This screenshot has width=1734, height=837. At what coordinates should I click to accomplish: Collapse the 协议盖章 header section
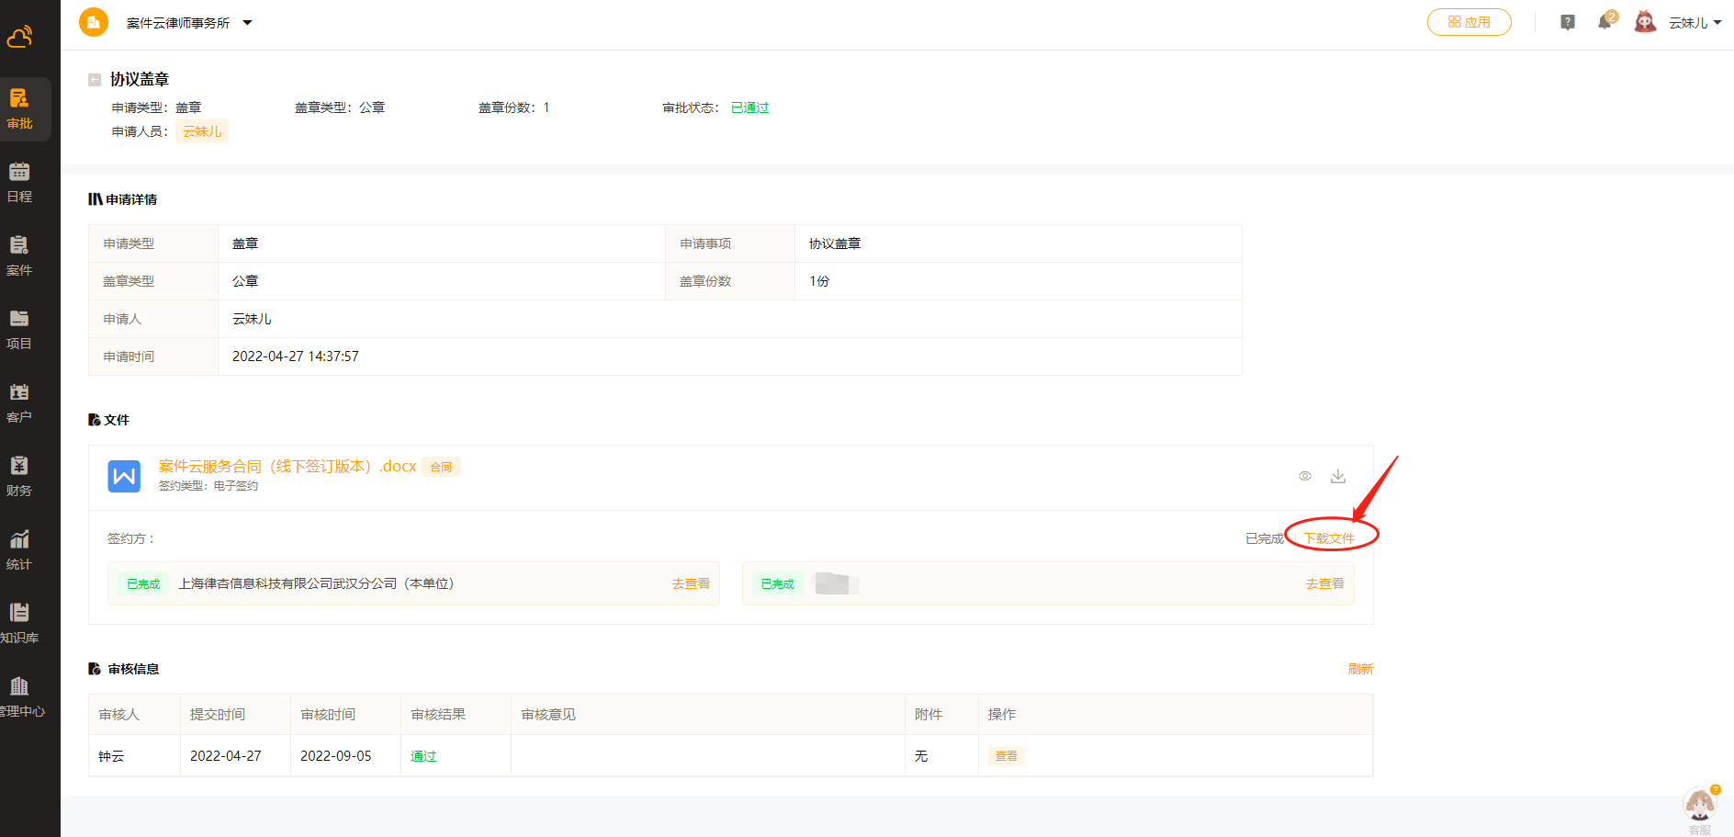[95, 80]
